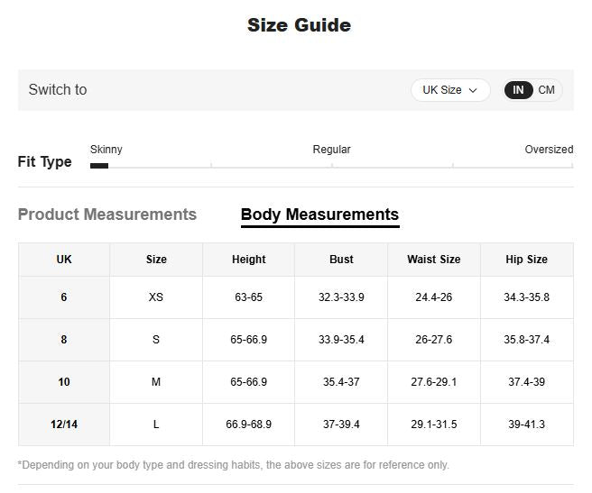Viewport: 592px width, 493px height.
Task: Click the Skinny fit label
Action: pyautogui.click(x=106, y=150)
